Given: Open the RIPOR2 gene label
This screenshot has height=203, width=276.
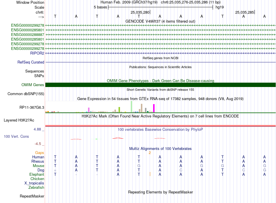Looking at the screenshot, I should [37, 53].
